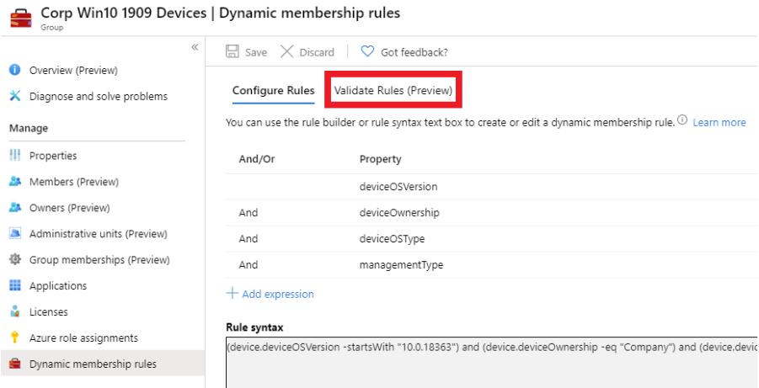Click the feedback heart icon
Viewport: 759px width, 388px height.
[x=368, y=52]
